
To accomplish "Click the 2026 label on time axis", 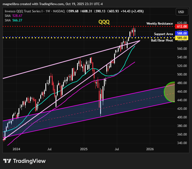I will 150,149.
